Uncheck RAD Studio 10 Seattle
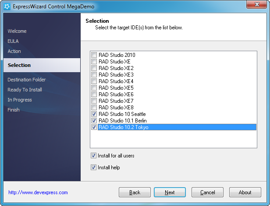Viewport: 270px width, 206px height. (94, 114)
